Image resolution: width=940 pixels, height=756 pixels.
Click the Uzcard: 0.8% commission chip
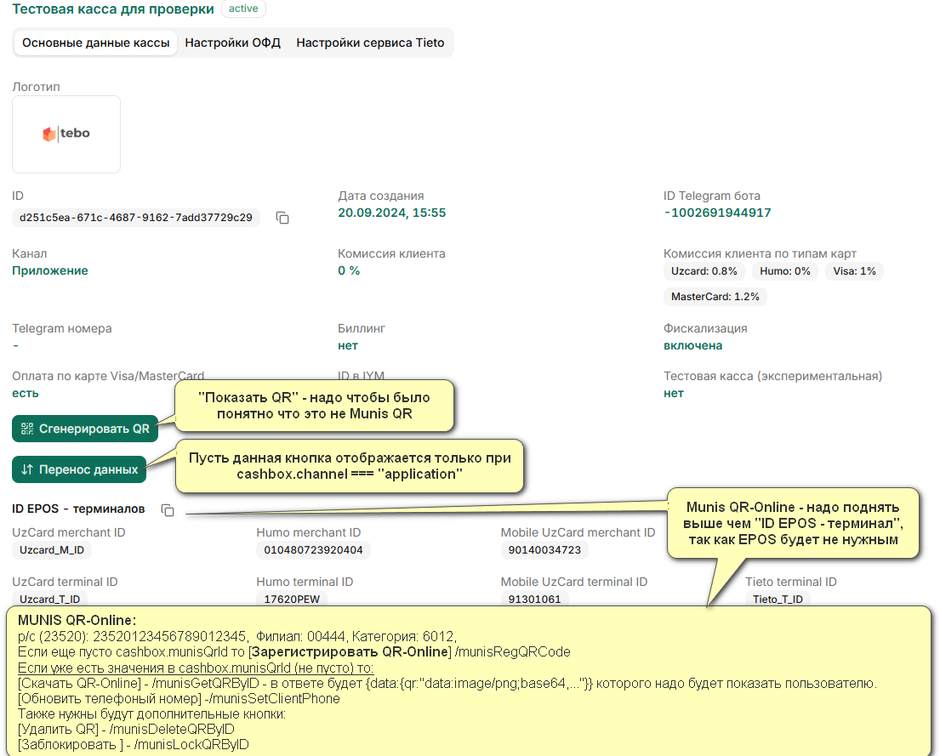coord(704,271)
